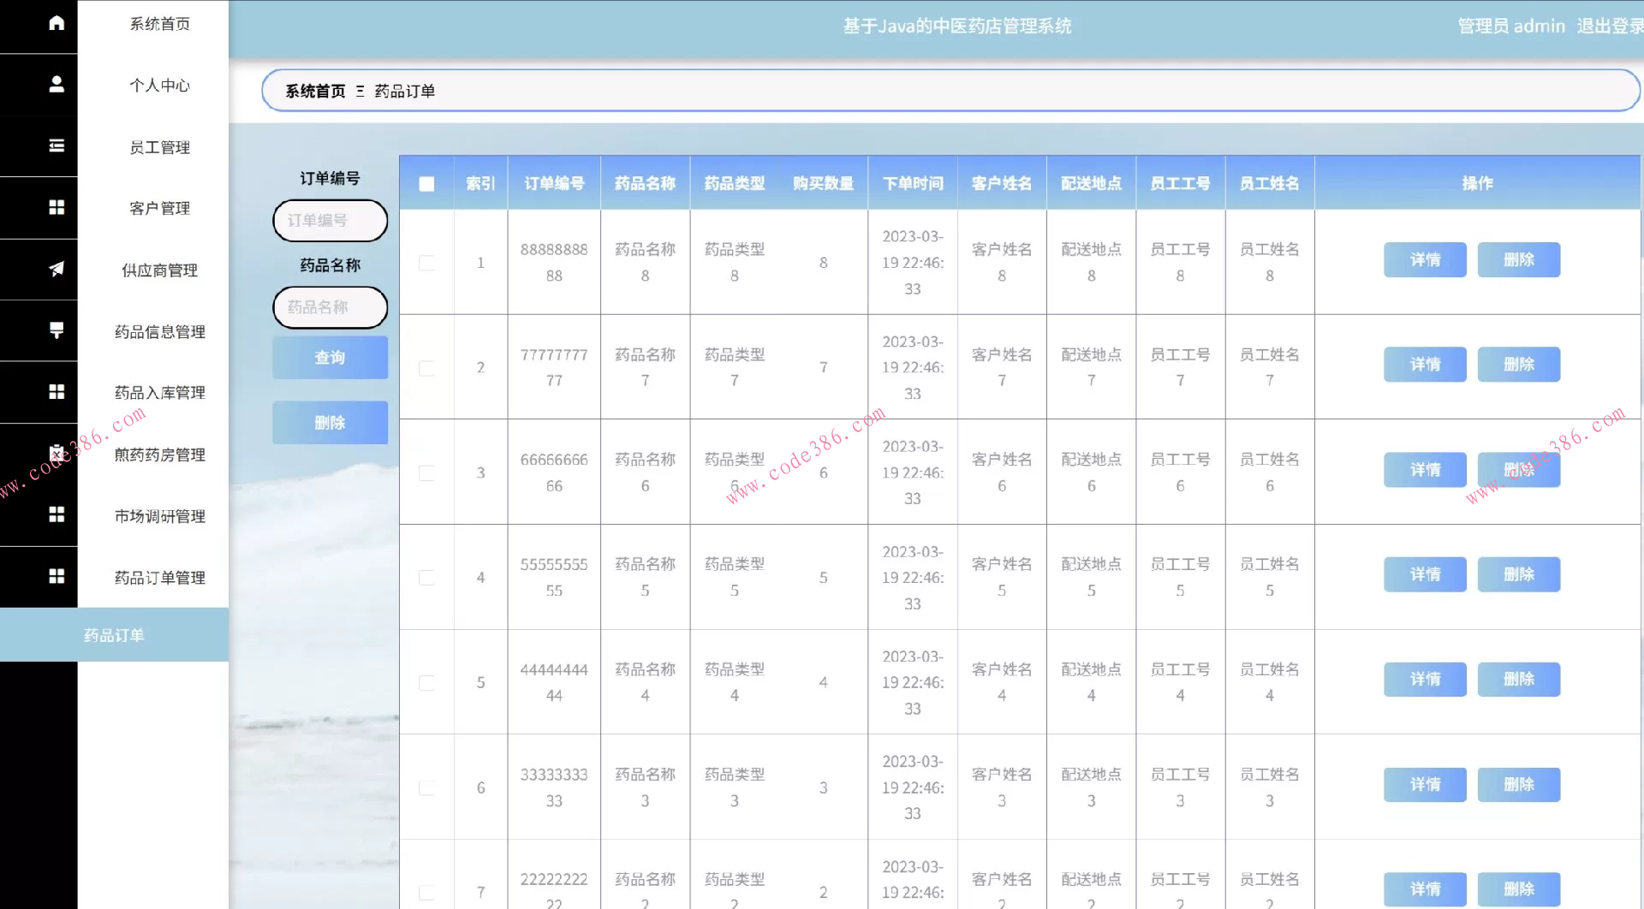
Task: Click the paper plane icon for 供应商管理
Action: (57, 269)
